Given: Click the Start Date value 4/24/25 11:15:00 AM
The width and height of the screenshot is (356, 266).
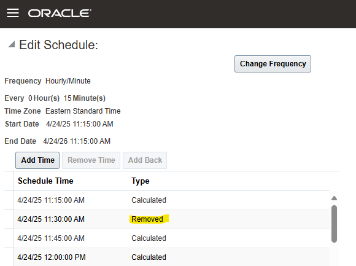Looking at the screenshot, I should [x=79, y=124].
